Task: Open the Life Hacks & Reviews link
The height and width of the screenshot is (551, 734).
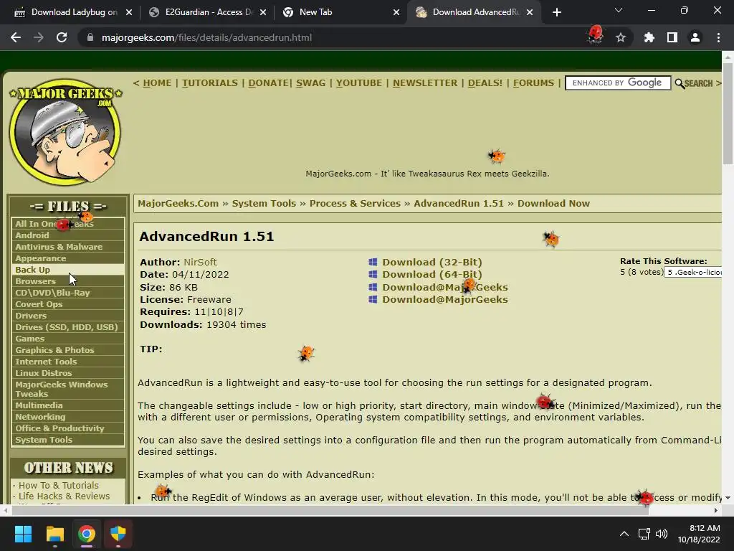Action: 64,496
